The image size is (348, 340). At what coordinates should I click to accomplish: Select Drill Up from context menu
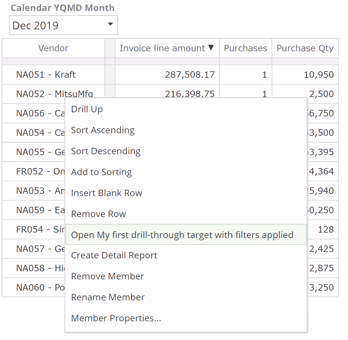pos(87,109)
